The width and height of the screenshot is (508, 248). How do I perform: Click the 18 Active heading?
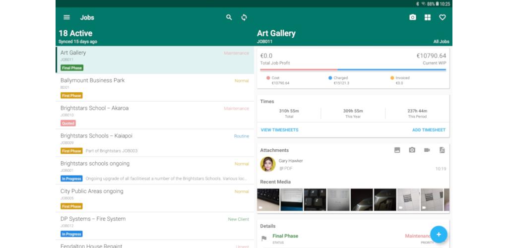tap(75, 33)
